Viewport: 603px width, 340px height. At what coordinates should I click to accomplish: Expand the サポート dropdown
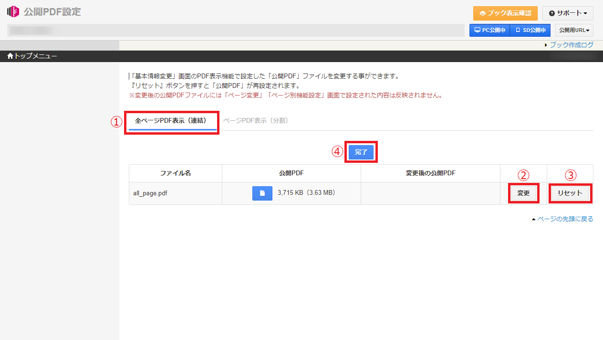pos(568,13)
